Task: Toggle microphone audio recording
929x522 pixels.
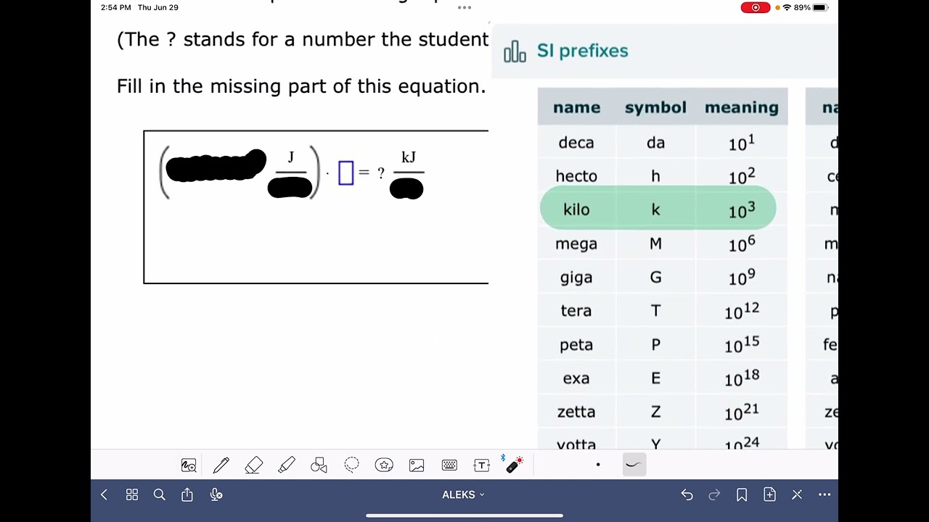Action: point(216,494)
